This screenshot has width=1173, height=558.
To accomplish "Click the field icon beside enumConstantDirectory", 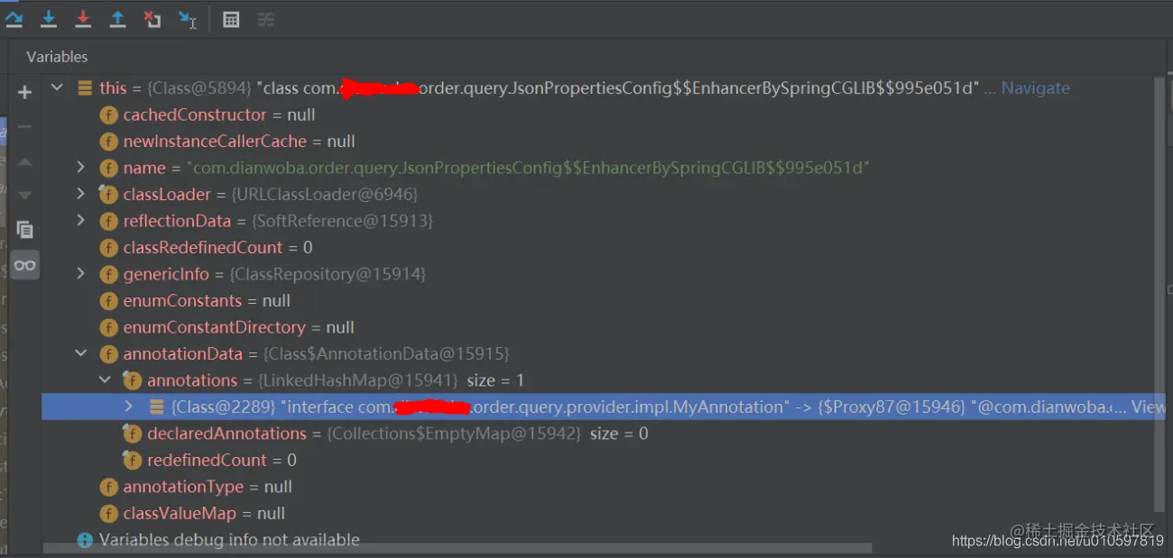I will click(108, 327).
